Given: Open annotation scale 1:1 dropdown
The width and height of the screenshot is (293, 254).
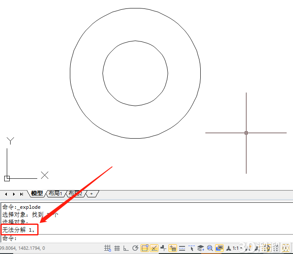Looking at the screenshot, I should coord(237,248).
